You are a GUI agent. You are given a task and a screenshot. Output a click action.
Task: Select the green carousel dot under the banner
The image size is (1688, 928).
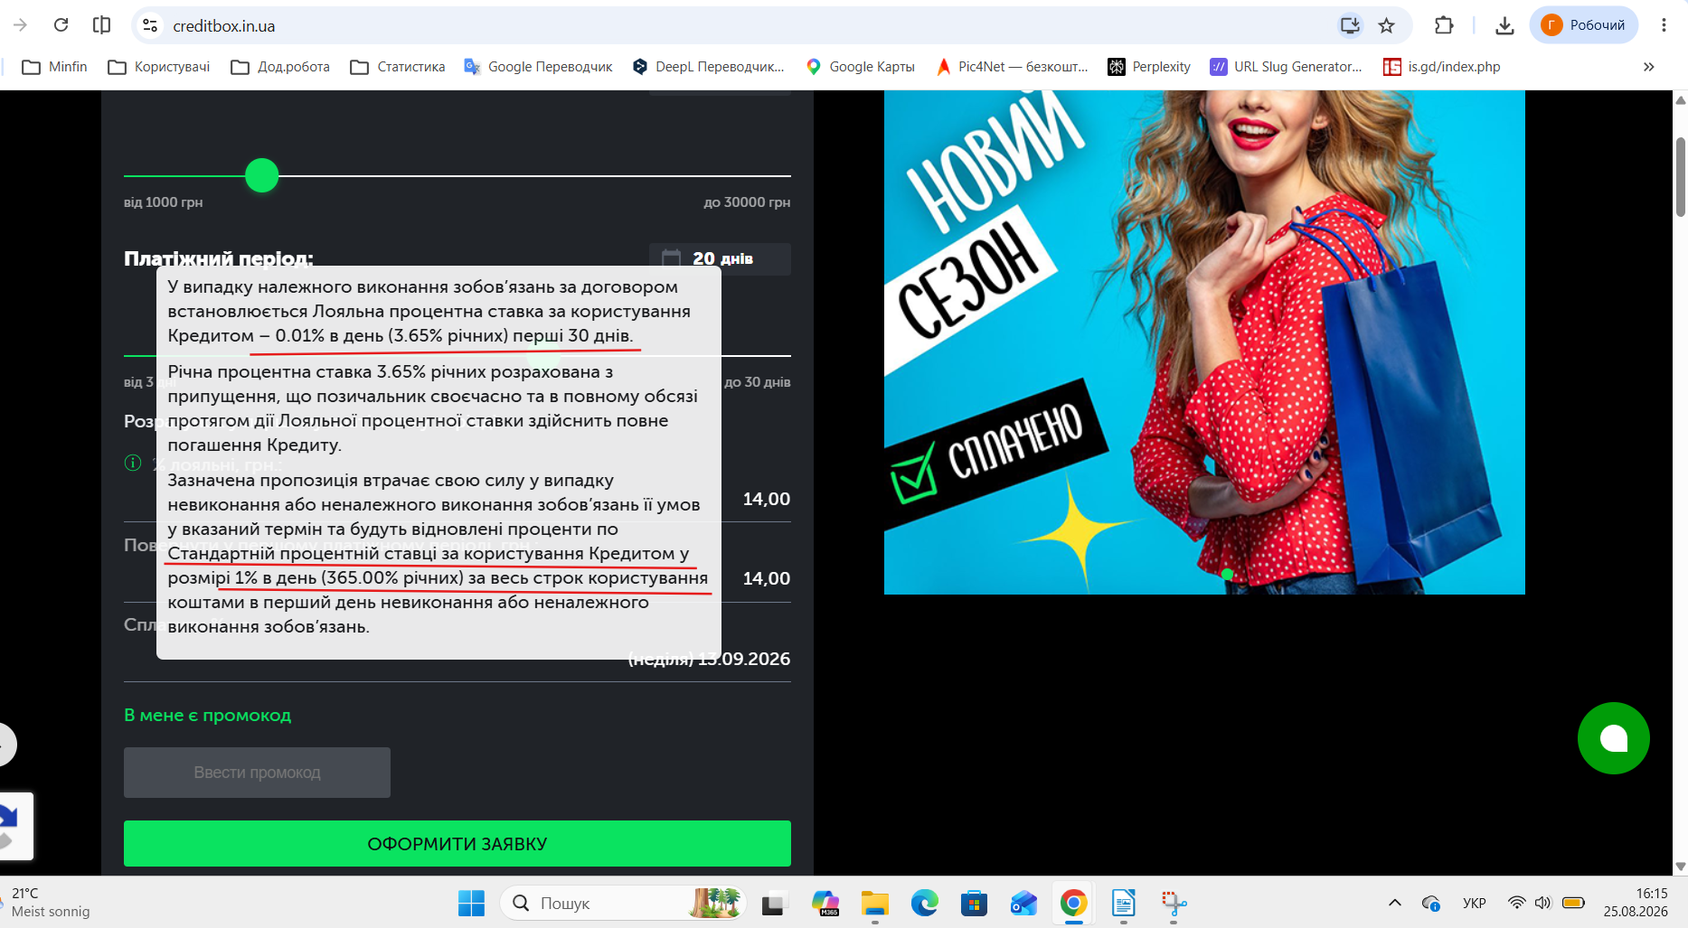tap(1227, 574)
